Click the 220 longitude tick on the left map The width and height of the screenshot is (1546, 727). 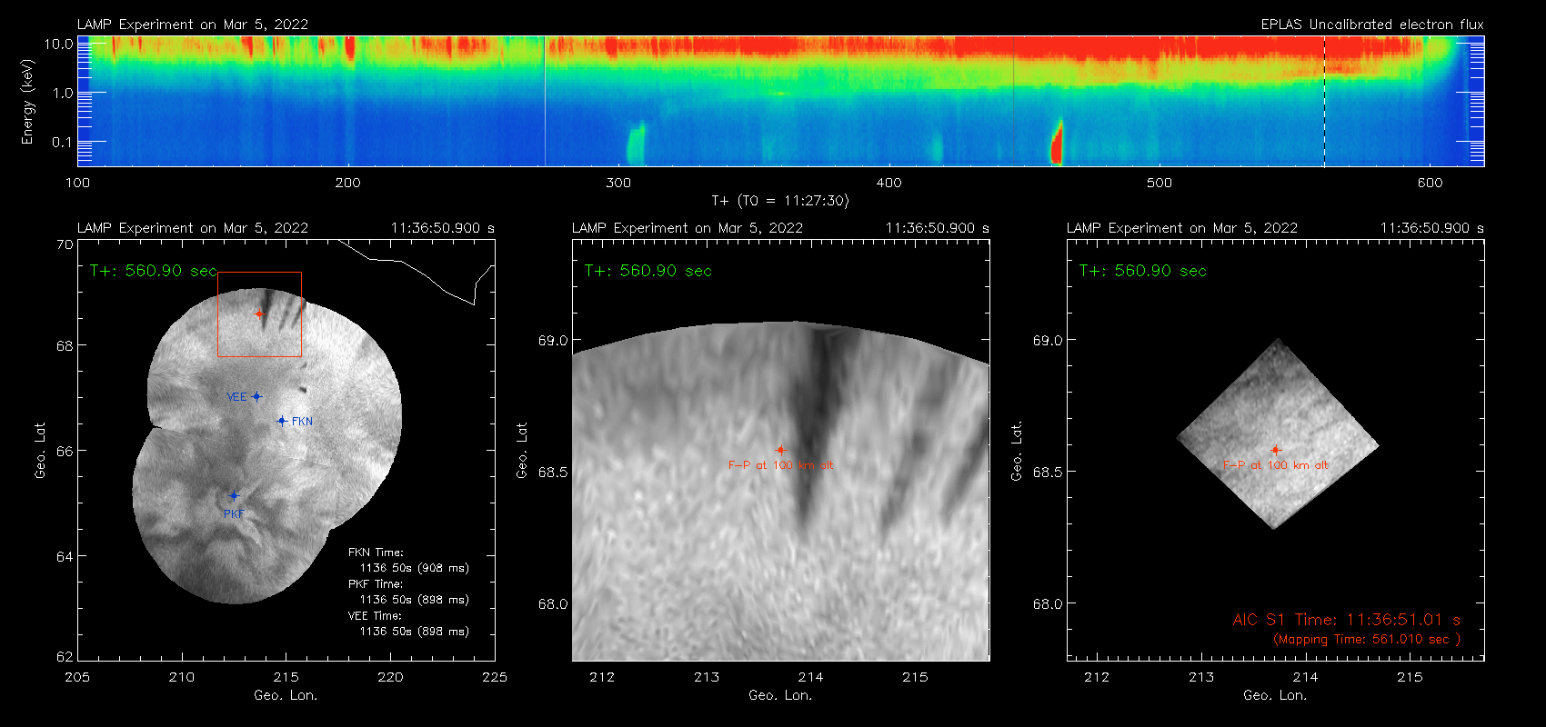click(x=390, y=677)
